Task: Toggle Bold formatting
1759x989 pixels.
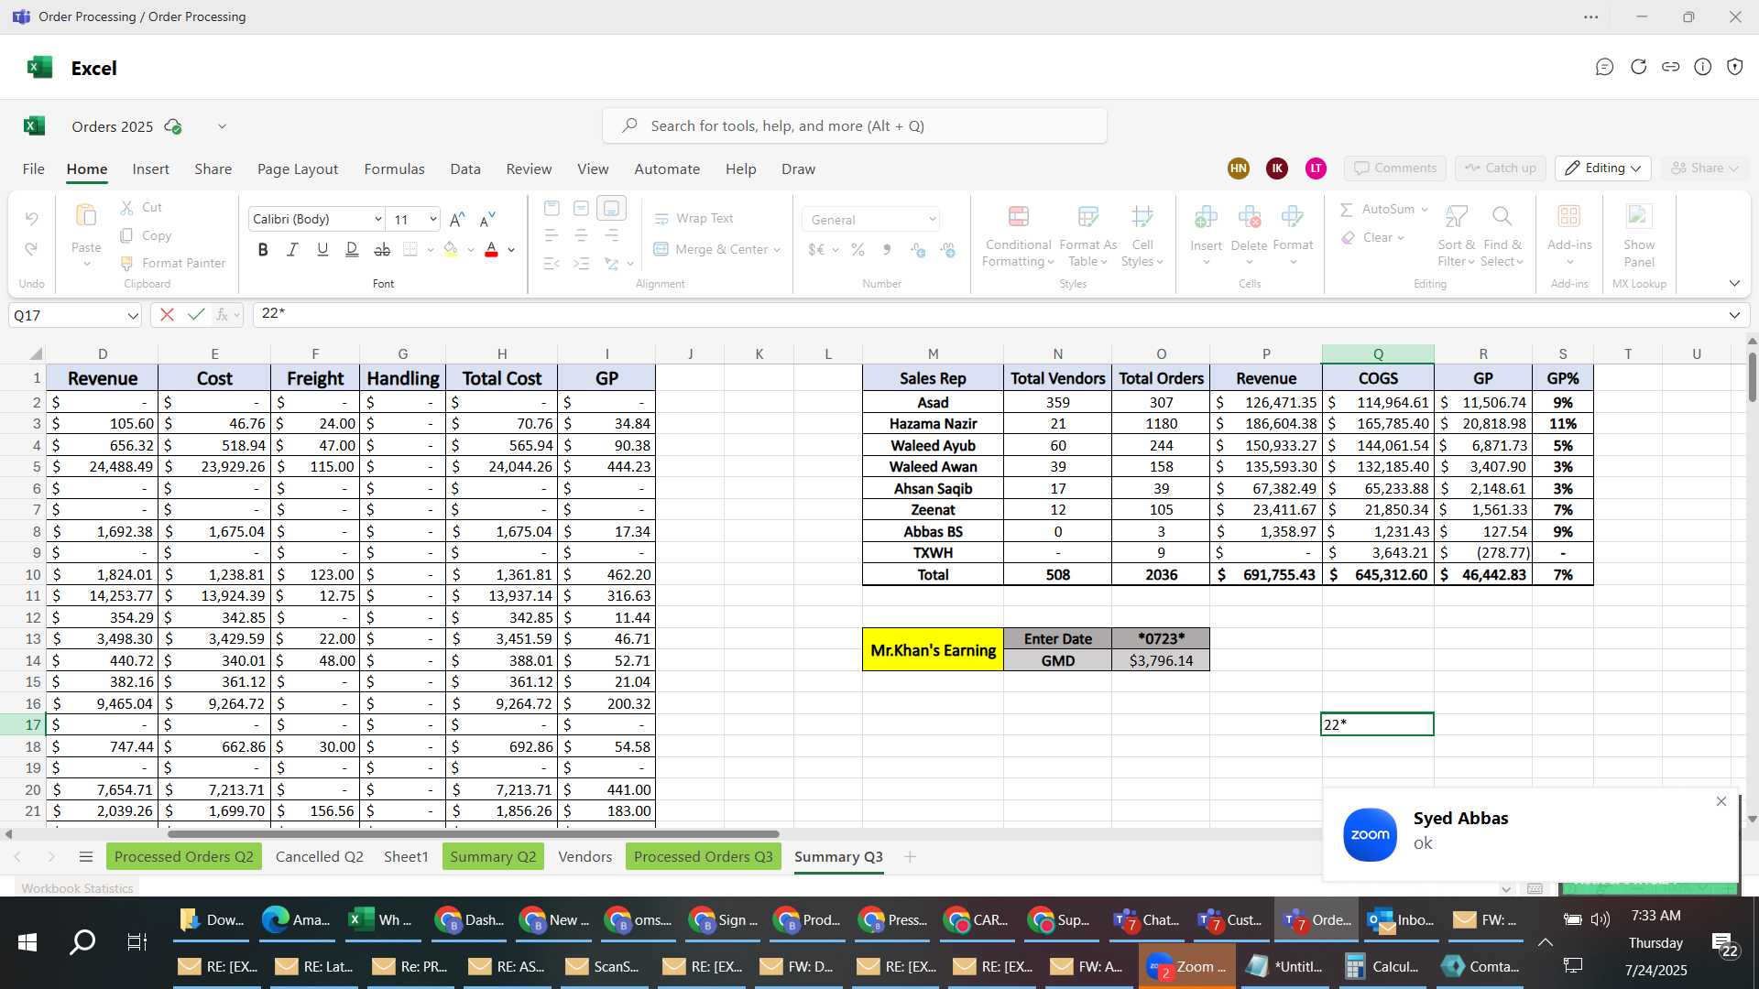Action: (263, 249)
